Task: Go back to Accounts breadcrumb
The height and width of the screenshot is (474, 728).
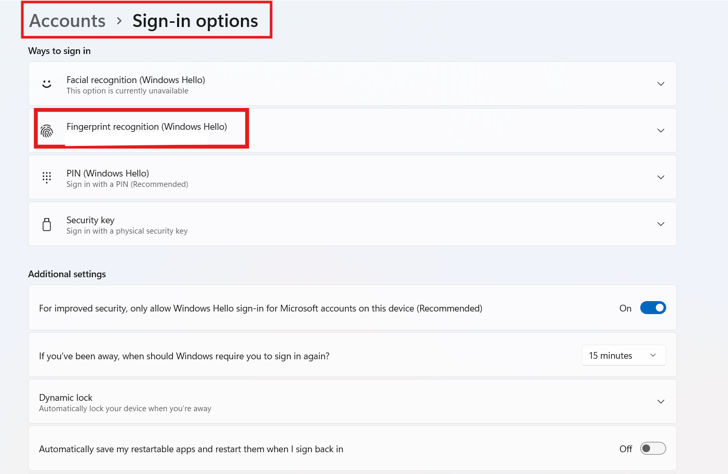Action: coord(68,21)
